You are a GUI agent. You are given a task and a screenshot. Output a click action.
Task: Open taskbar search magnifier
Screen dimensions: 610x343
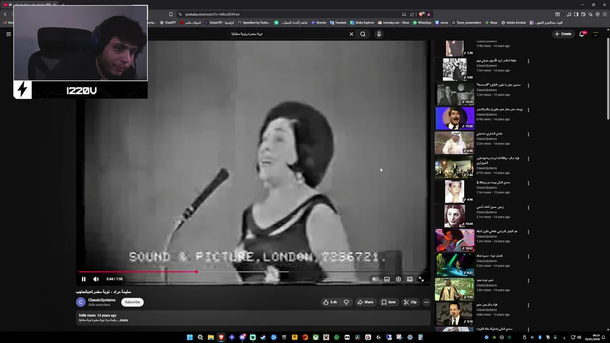pyautogui.click(x=200, y=337)
